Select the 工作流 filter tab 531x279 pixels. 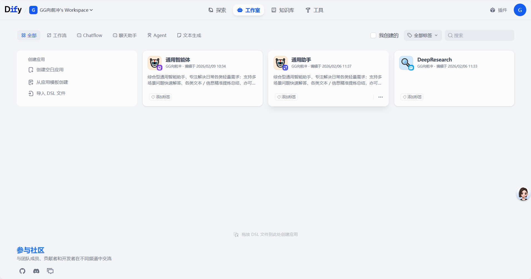tap(57, 35)
